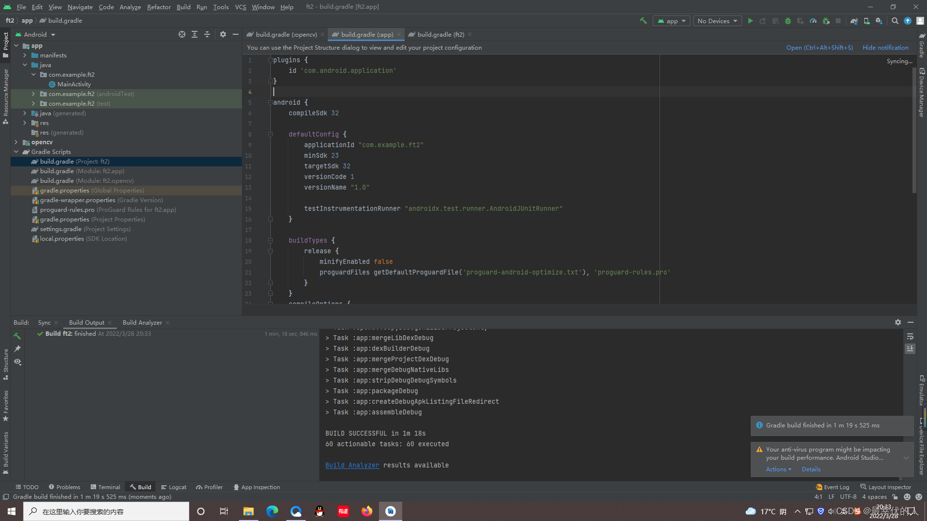This screenshot has height=521, width=927.
Task: Run the app with green play button
Action: [750, 21]
